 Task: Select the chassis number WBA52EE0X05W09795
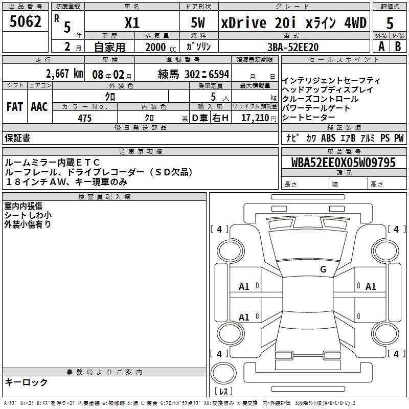[343, 163]
